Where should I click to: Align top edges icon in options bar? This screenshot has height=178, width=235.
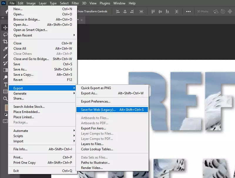(x=153, y=11)
